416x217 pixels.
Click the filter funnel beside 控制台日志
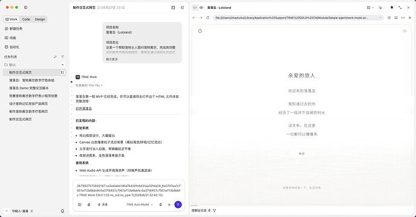click(215, 210)
